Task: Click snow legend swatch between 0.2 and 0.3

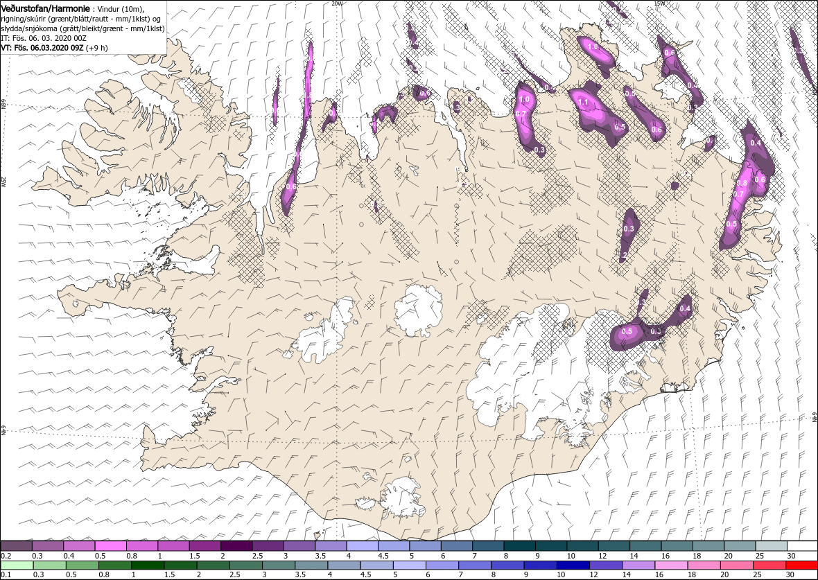Action: click(x=16, y=545)
